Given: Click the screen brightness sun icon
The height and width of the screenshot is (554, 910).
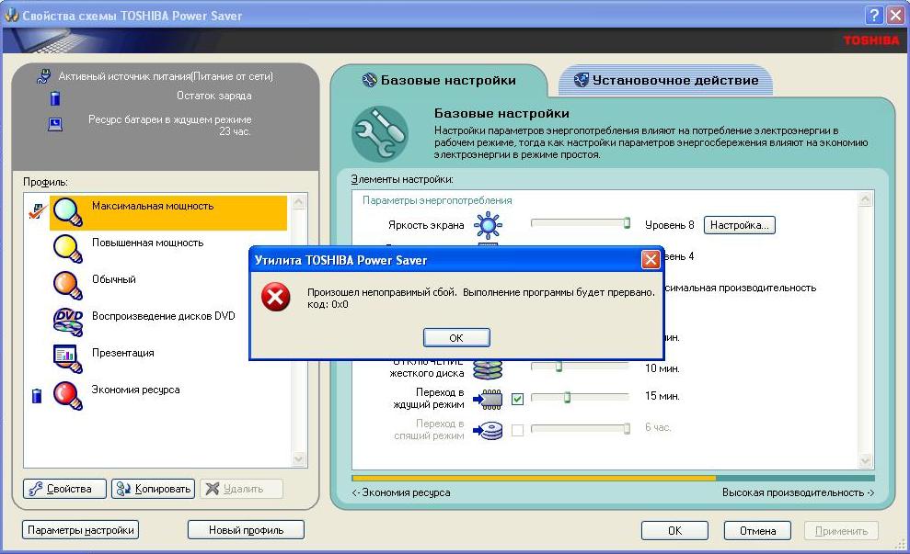Looking at the screenshot, I should click(x=487, y=224).
